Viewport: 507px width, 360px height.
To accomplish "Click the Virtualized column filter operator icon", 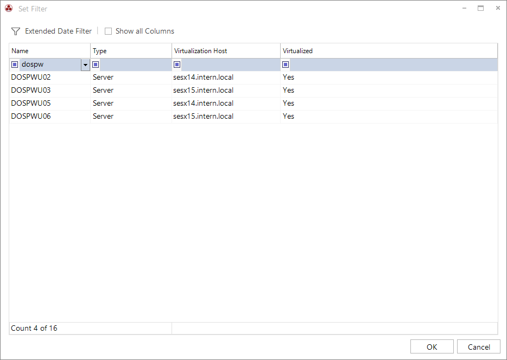I will [286, 65].
